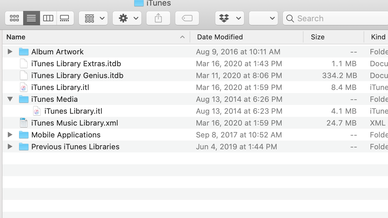The height and width of the screenshot is (218, 388).
Task: Click the 8.4 MB size value
Action: pyautogui.click(x=344, y=87)
